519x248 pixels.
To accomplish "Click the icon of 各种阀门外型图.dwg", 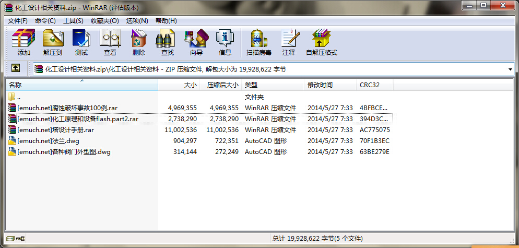I will [x=12, y=152].
